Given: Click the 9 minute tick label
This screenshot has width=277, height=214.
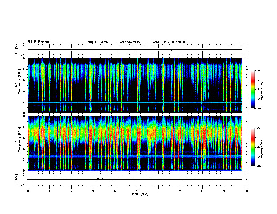Looking at the screenshot, I should tap(224, 191).
